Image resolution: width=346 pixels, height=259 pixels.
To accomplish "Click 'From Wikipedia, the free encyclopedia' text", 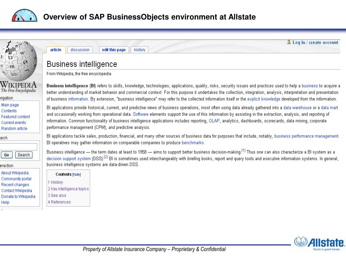I will (x=79, y=74).
